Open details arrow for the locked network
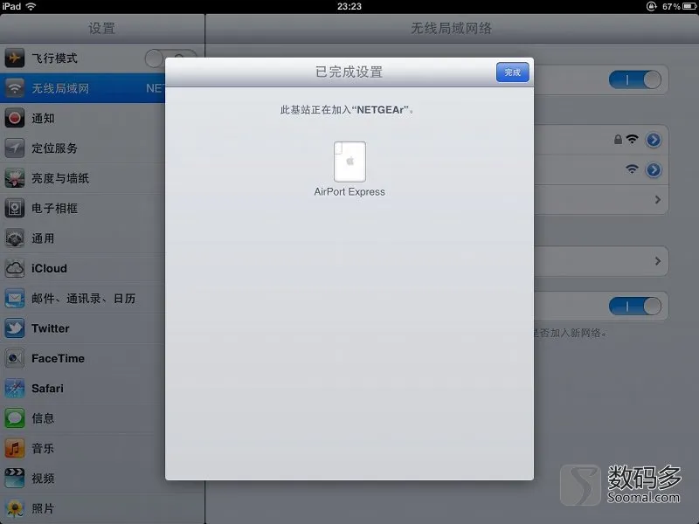The image size is (699, 524). point(654,140)
